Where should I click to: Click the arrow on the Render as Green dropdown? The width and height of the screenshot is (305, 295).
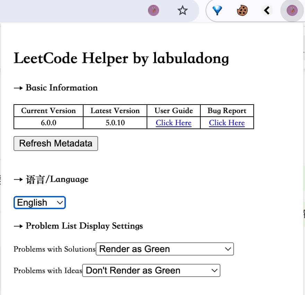point(228,249)
